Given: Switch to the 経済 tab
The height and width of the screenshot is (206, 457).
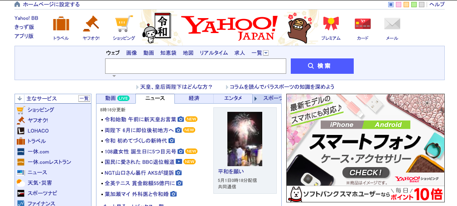Looking at the screenshot, I should click(x=194, y=99).
